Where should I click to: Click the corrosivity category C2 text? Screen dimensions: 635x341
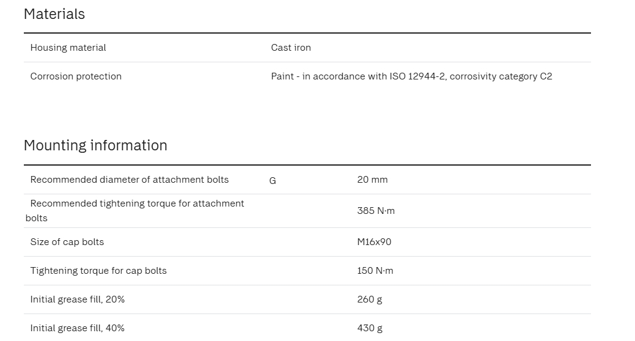pos(501,76)
